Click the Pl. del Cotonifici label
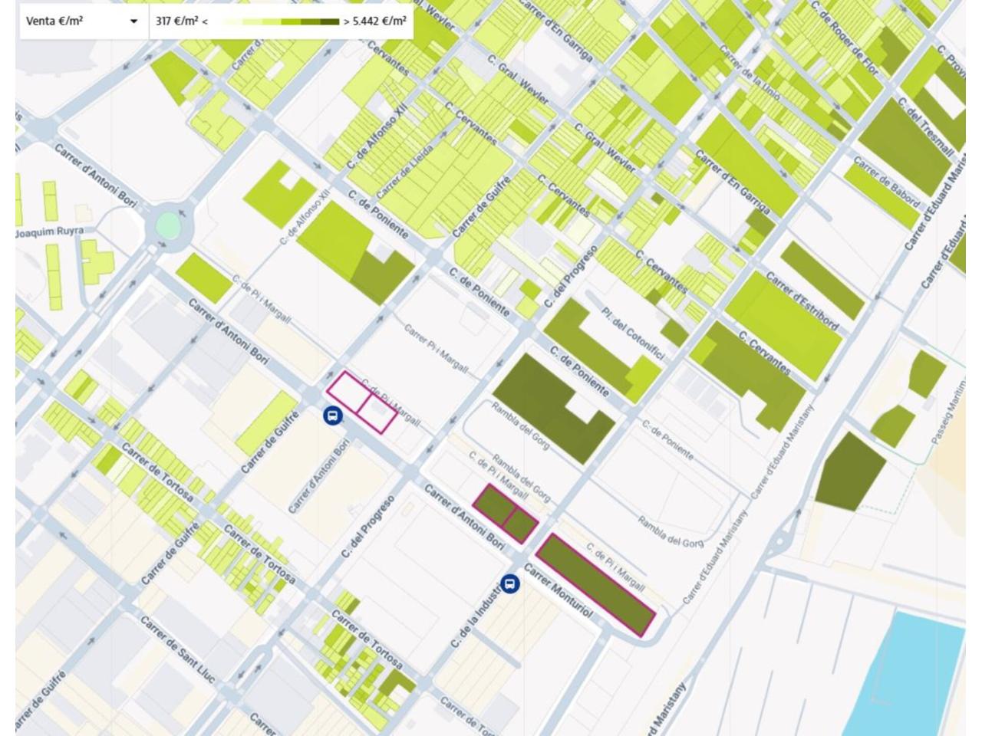The height and width of the screenshot is (736, 982). coord(633,334)
